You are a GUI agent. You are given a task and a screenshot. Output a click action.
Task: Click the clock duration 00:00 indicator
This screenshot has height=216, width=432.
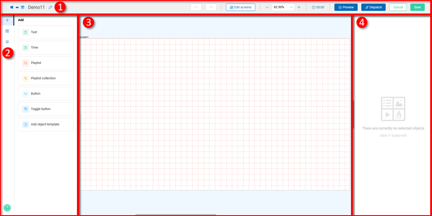(x=318, y=7)
